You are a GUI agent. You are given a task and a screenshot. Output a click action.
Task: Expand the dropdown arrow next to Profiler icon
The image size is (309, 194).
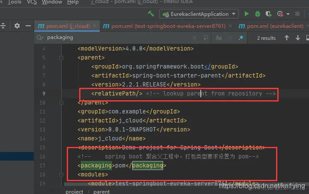[288, 14]
